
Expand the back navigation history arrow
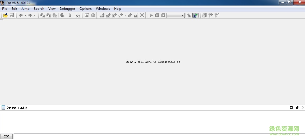[x=25, y=15]
